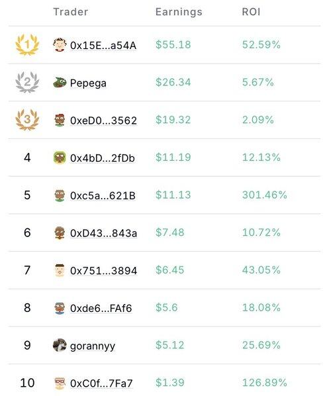The width and height of the screenshot is (331, 396).
Task: Click the gold first-place laurel badge
Action: click(27, 45)
